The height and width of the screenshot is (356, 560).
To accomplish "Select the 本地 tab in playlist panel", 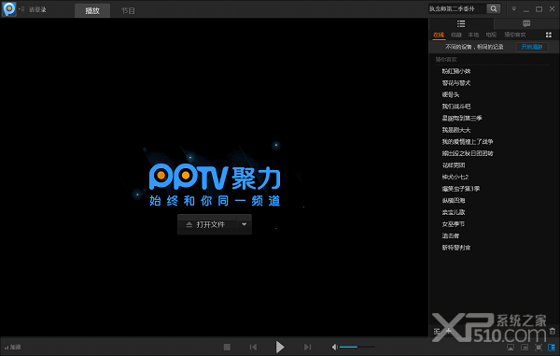I will click(x=473, y=35).
